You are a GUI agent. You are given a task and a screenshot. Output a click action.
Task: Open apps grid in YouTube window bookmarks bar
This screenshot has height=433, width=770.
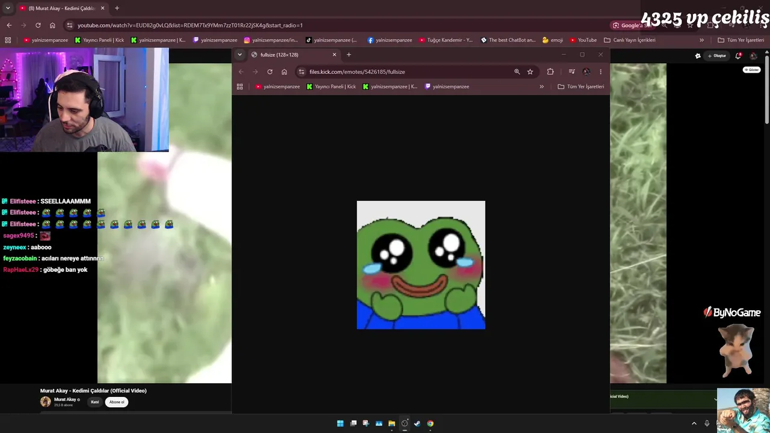click(x=8, y=40)
